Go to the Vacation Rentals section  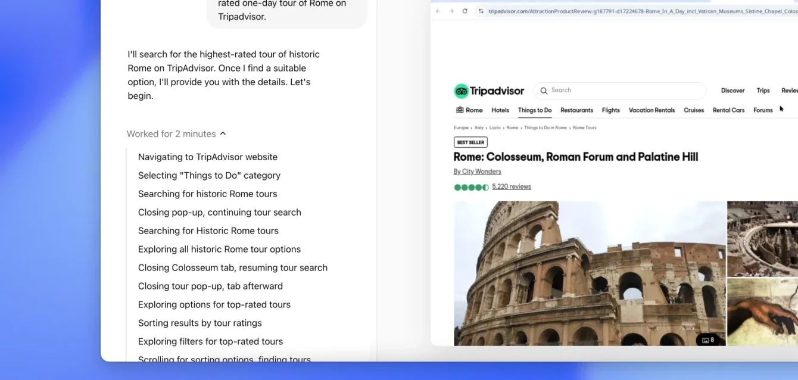point(652,110)
